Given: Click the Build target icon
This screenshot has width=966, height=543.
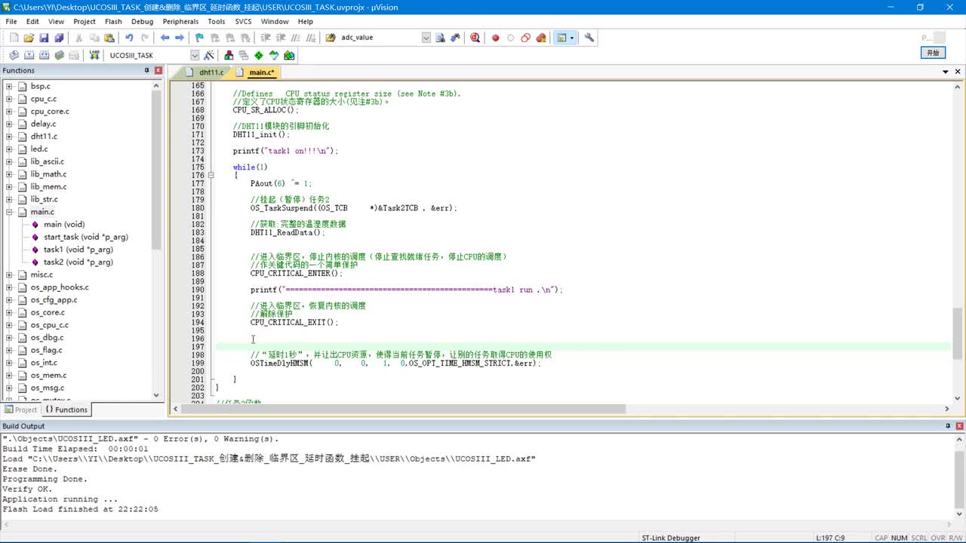Looking at the screenshot, I should pyautogui.click(x=29, y=55).
